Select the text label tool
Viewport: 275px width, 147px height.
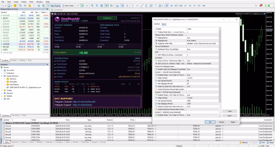point(156,6)
